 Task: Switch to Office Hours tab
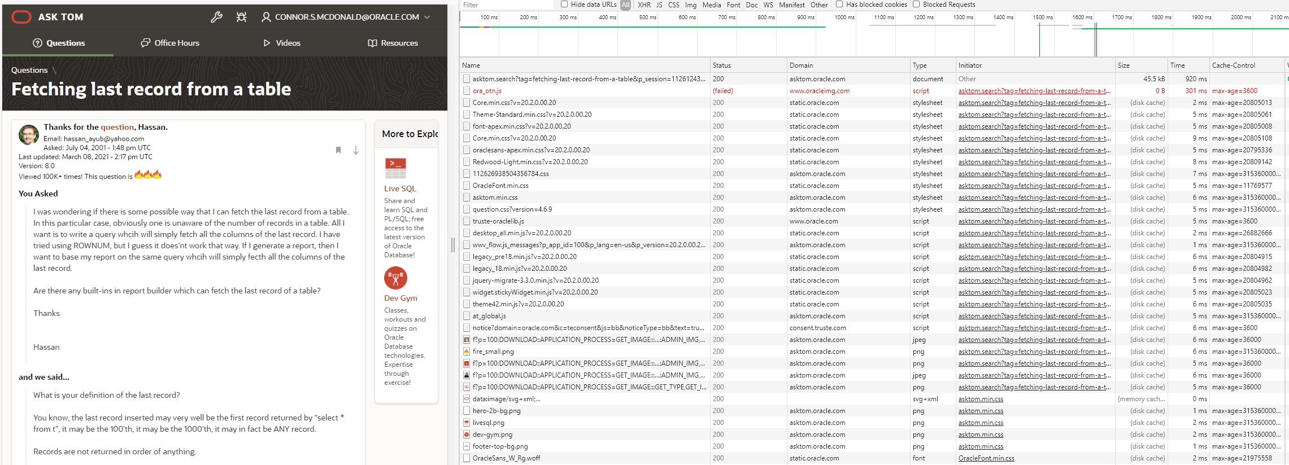click(x=170, y=43)
